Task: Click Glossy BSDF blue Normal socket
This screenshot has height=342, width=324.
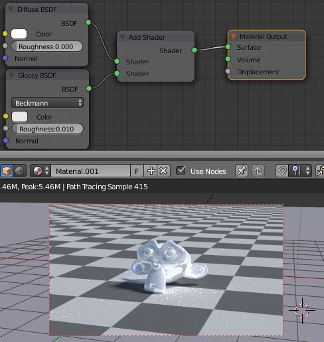Action: point(6,140)
